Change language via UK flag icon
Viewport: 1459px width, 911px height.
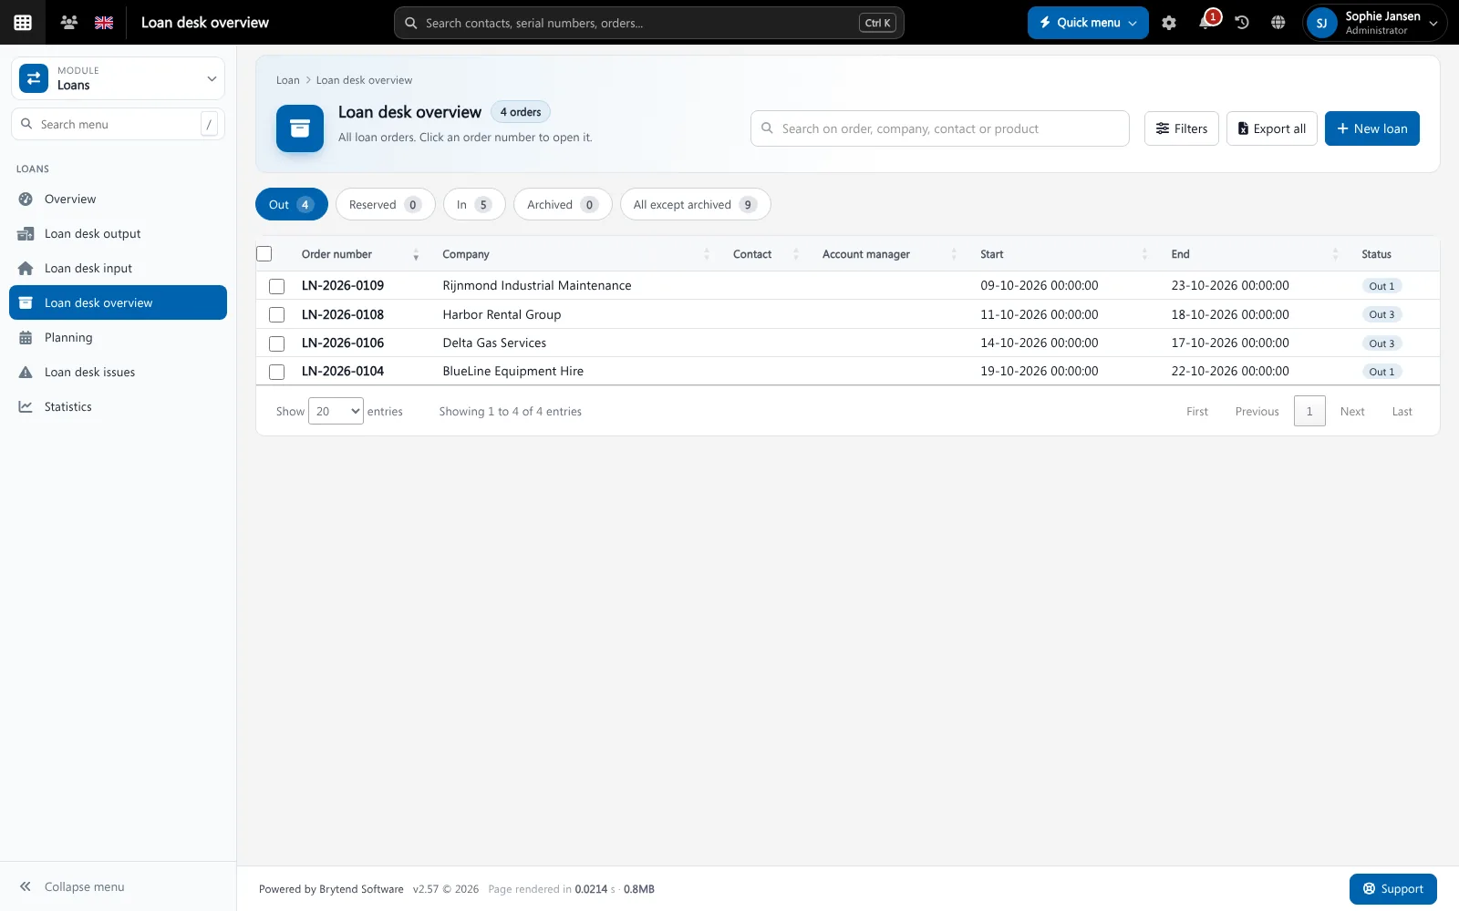pos(104,23)
